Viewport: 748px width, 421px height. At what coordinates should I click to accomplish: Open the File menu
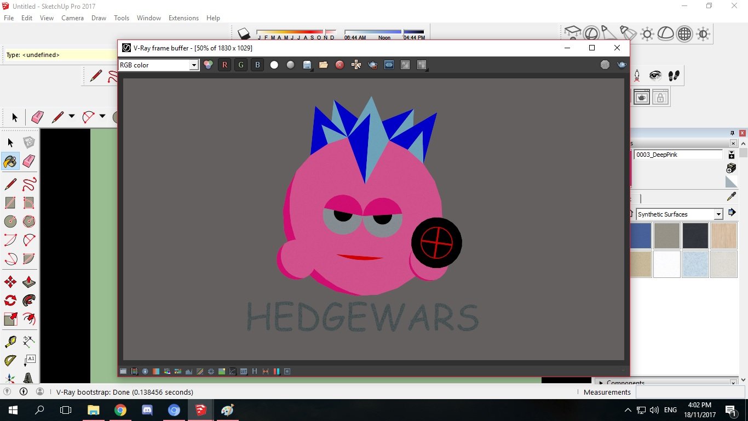coord(9,18)
